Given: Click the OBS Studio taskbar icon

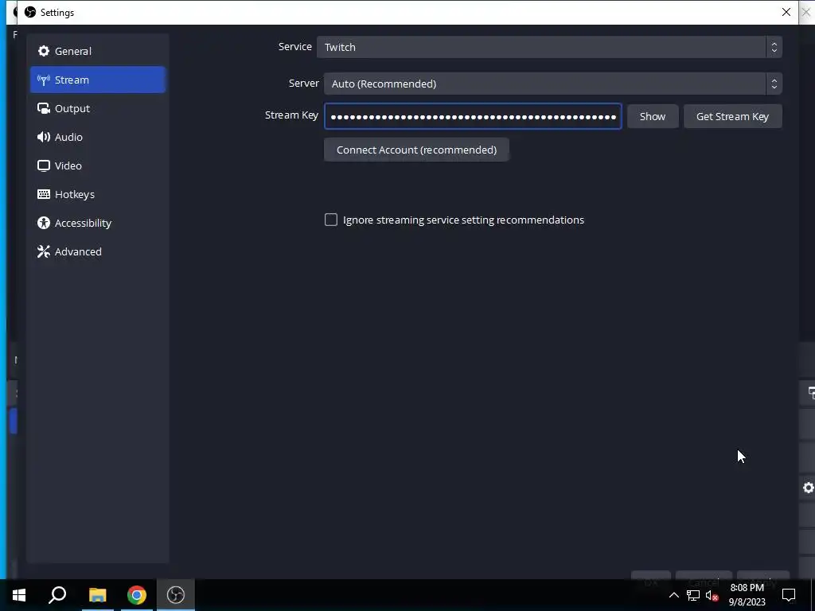Looking at the screenshot, I should [176, 595].
